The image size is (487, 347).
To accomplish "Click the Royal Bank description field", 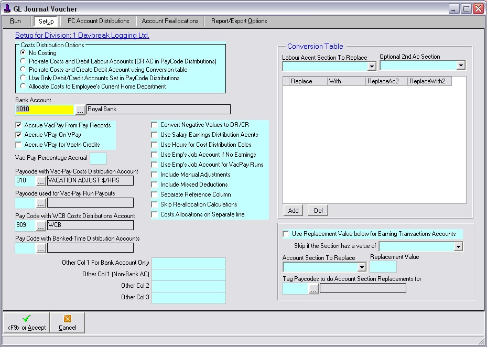I will [158, 110].
